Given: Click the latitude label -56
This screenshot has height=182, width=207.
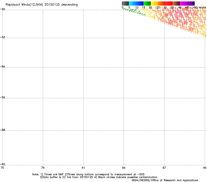Looking at the screenshot, I should tap(3, 97).
